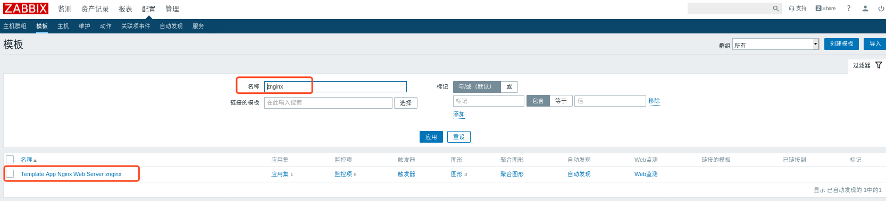
Task: Tick the Template App Nginx row checkbox
Action: 10,173
